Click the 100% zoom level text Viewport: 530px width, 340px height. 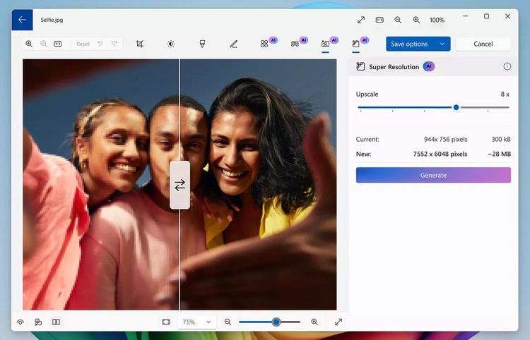tap(437, 20)
